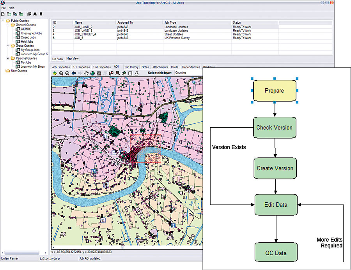
Task: Click the Status column header
Action: pos(255,23)
